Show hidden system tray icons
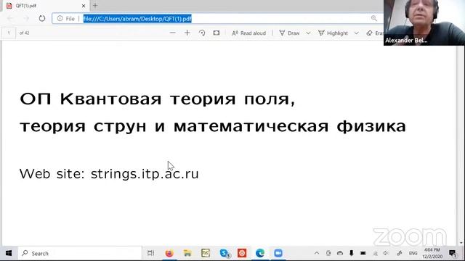 (x=317, y=253)
